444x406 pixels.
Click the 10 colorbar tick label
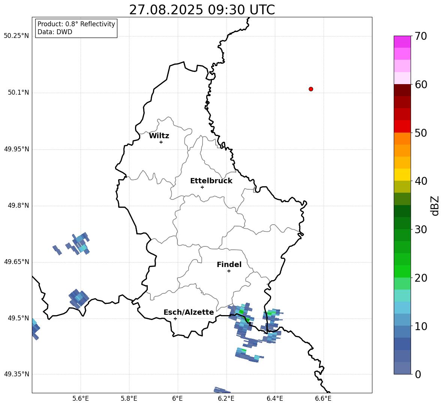(421, 326)
